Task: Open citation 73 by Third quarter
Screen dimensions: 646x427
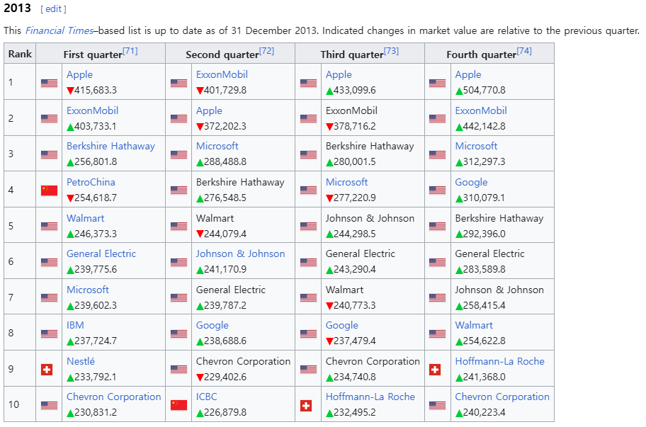Action: coord(391,51)
